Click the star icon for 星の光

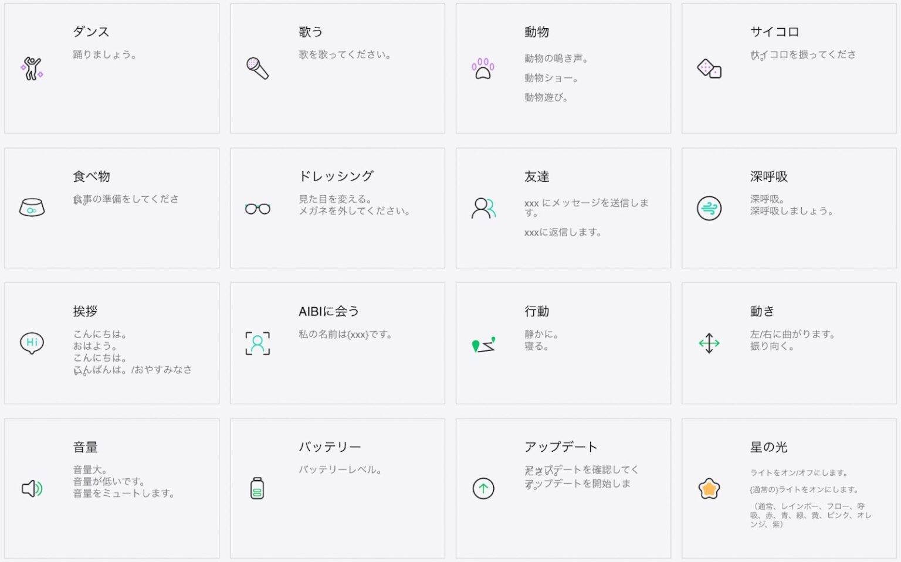click(709, 488)
